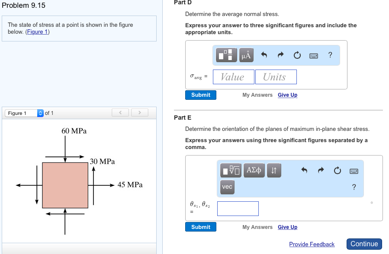Give Up on Part E
This screenshot has width=389, height=254.
tap(287, 227)
